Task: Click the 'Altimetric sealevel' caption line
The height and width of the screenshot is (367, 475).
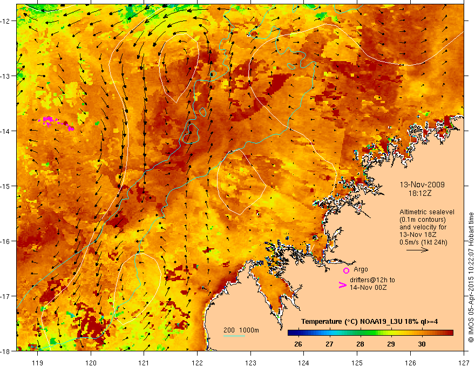Action: [427, 212]
